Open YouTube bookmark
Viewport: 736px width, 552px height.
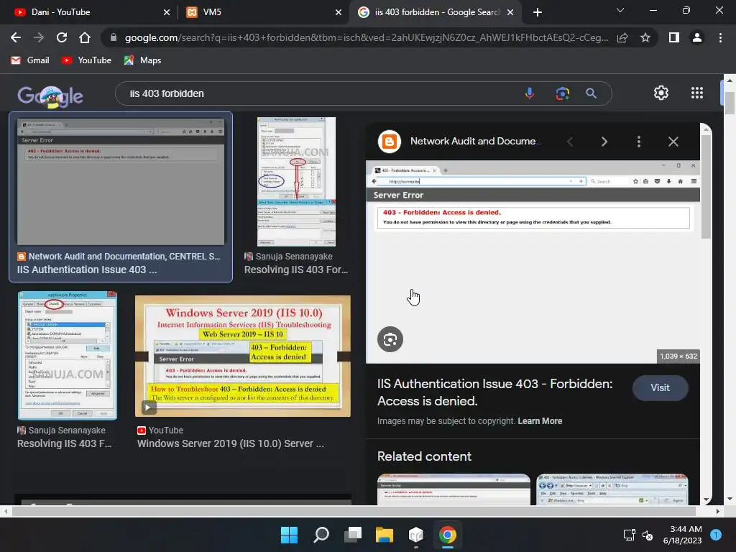pos(87,60)
